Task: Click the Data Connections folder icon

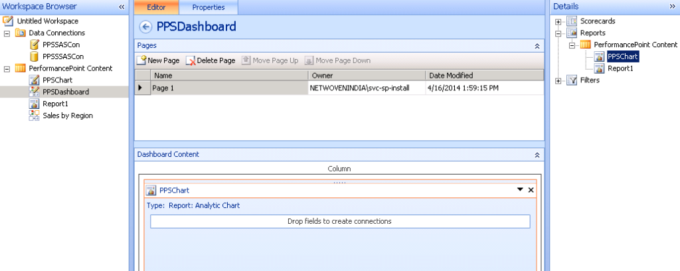Action: point(20,33)
